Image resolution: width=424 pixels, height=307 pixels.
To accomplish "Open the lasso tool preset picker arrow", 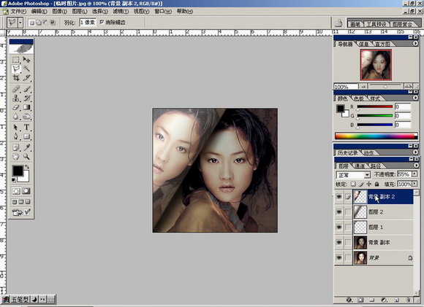I will pyautogui.click(x=20, y=23).
